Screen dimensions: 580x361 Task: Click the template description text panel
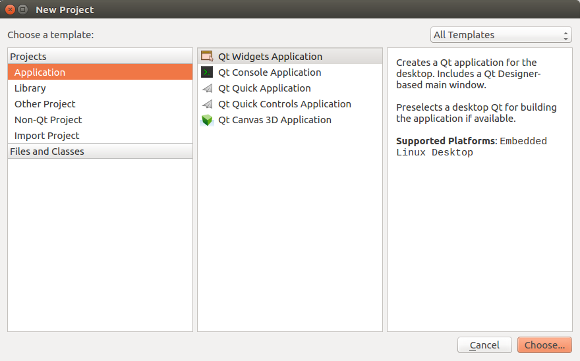click(x=479, y=198)
